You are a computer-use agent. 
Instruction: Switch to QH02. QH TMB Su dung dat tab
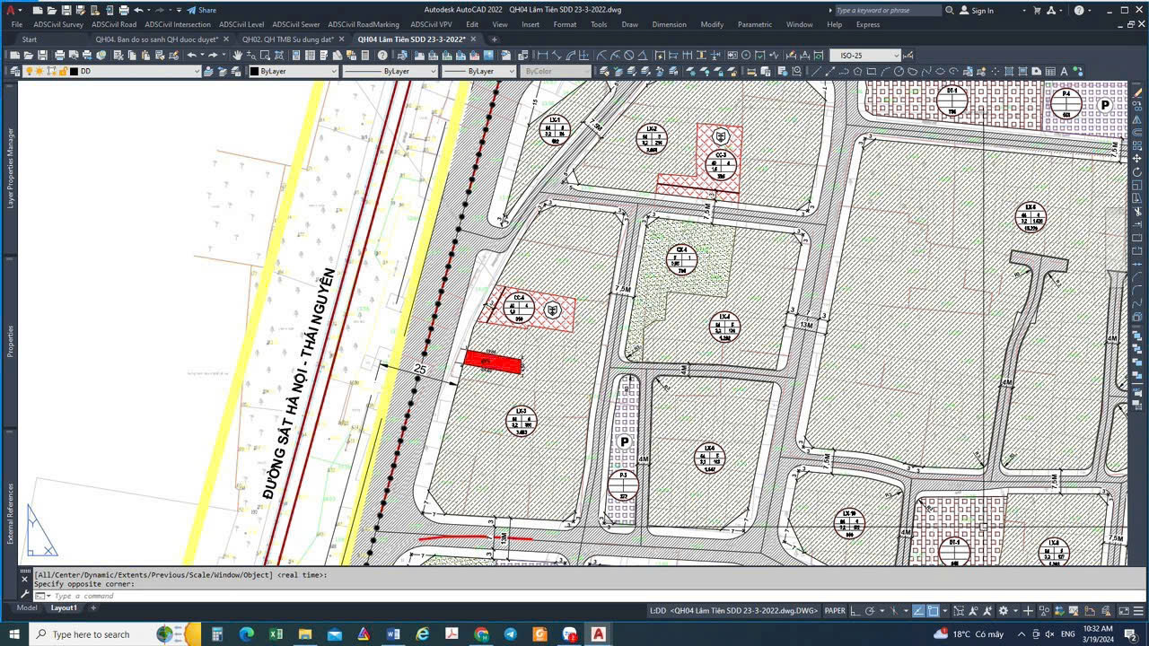pos(287,39)
